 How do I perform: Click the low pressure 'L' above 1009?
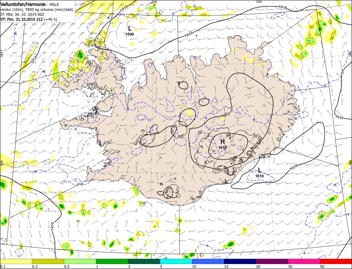pos(130,29)
